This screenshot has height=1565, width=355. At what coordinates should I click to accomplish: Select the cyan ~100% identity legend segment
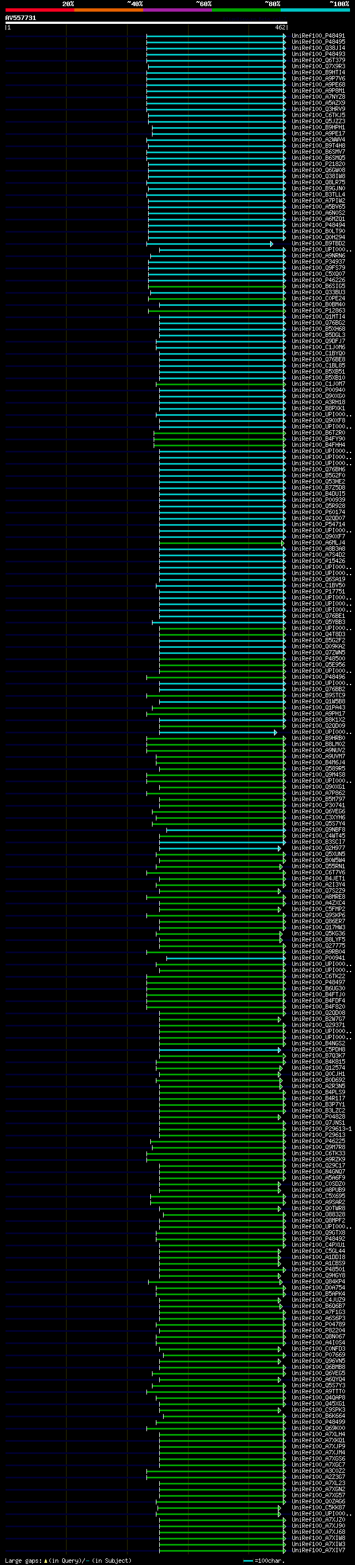click(x=315, y=10)
